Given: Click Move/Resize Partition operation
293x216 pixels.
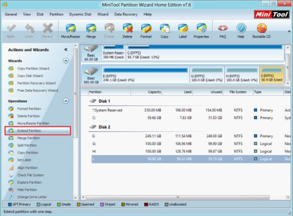Looking at the screenshot, I should click(x=33, y=123).
